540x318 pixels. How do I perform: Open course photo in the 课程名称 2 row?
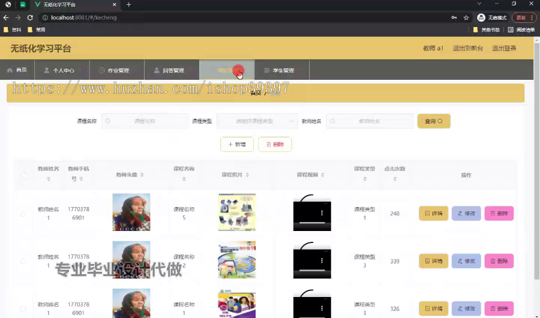236,259
